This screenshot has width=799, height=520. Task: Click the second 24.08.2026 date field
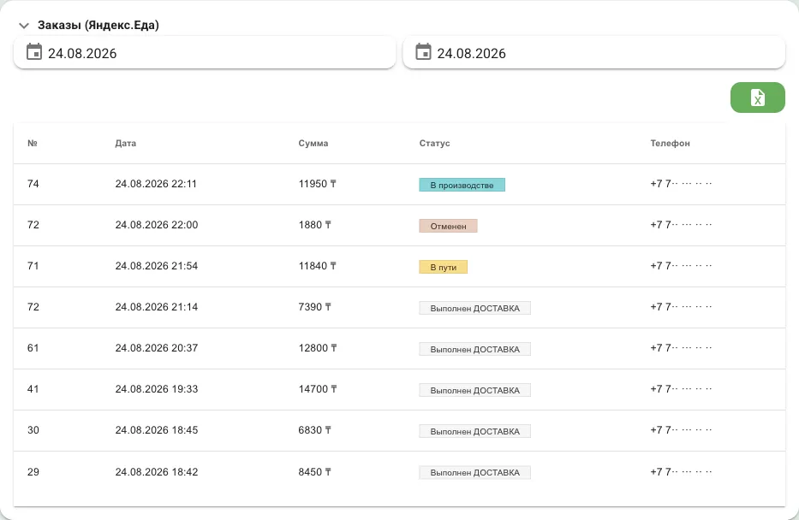(594, 52)
